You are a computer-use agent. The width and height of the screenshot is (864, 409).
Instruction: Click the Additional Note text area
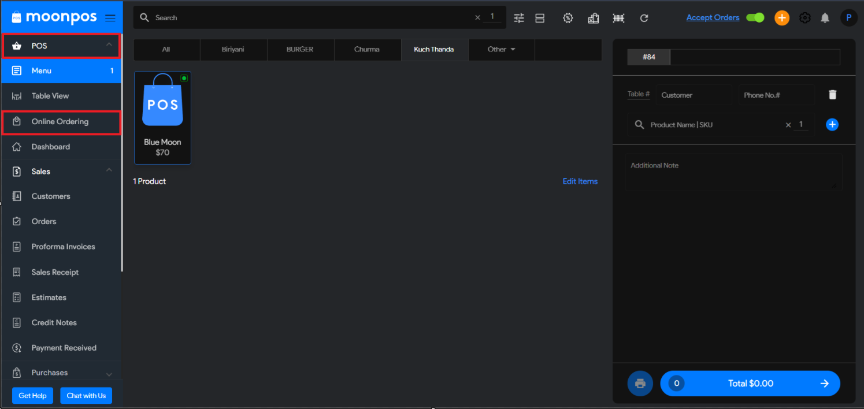[x=733, y=172]
